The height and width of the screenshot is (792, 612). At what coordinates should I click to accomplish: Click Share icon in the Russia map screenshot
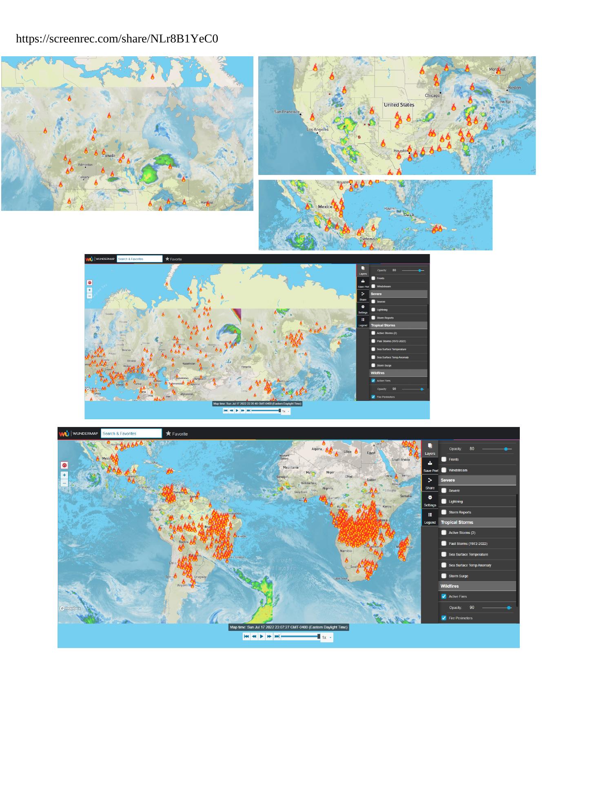point(363,296)
